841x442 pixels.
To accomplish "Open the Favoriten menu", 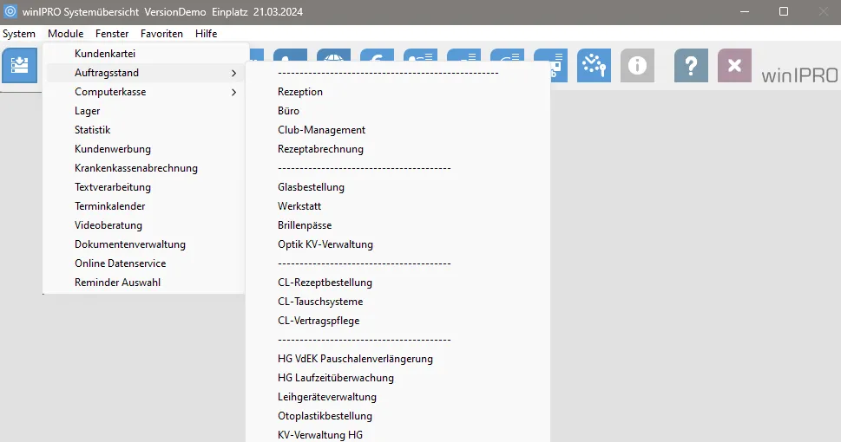I will [x=162, y=34].
